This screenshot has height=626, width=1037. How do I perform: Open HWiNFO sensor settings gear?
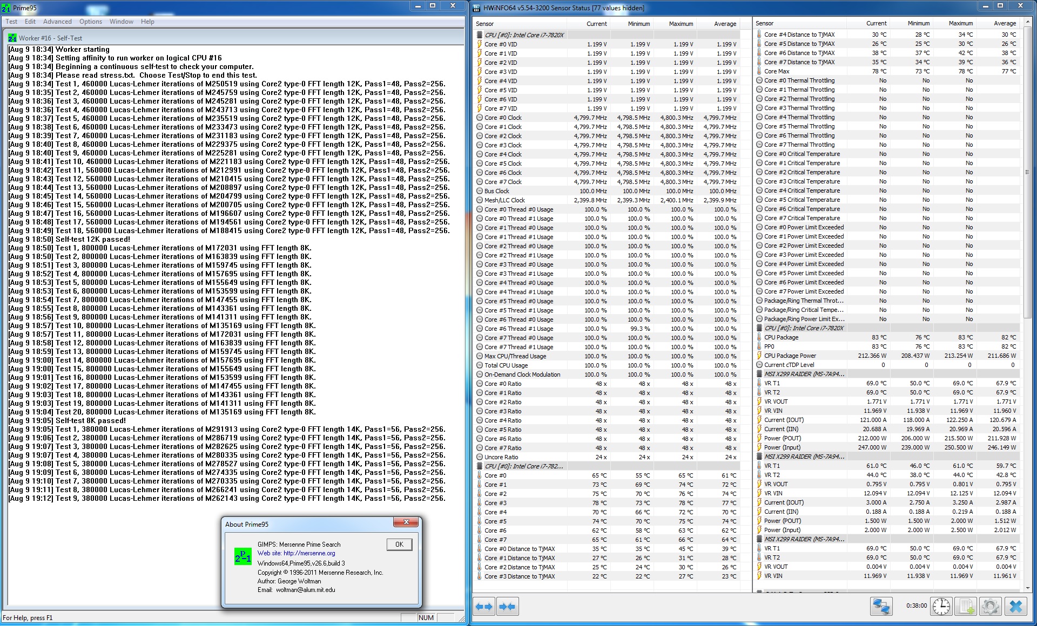tap(991, 607)
